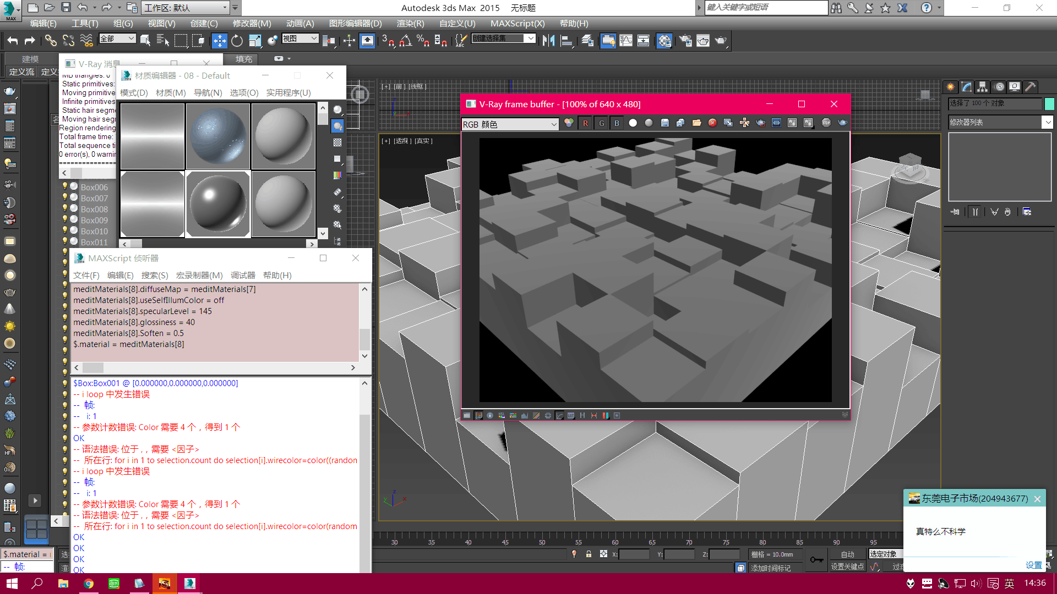
Task: Open the Motion panel tab
Action: pyautogui.click(x=999, y=87)
